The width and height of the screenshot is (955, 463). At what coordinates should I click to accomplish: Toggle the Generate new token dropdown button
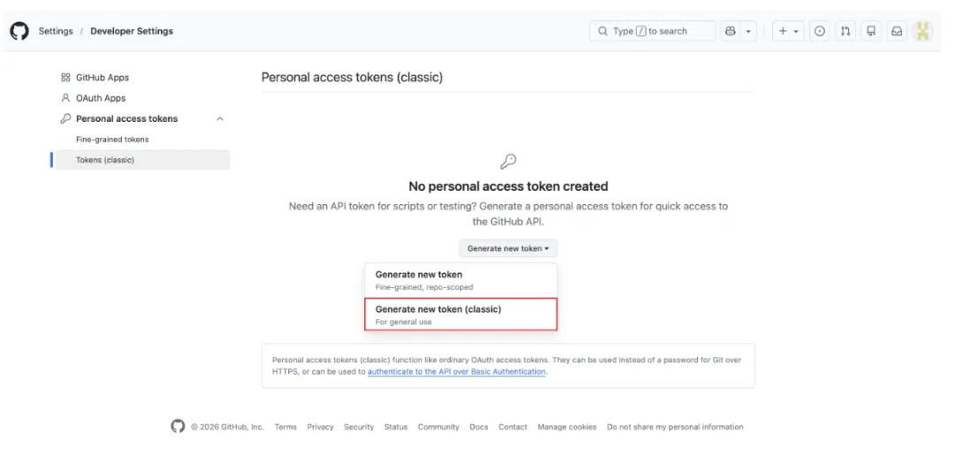point(508,248)
